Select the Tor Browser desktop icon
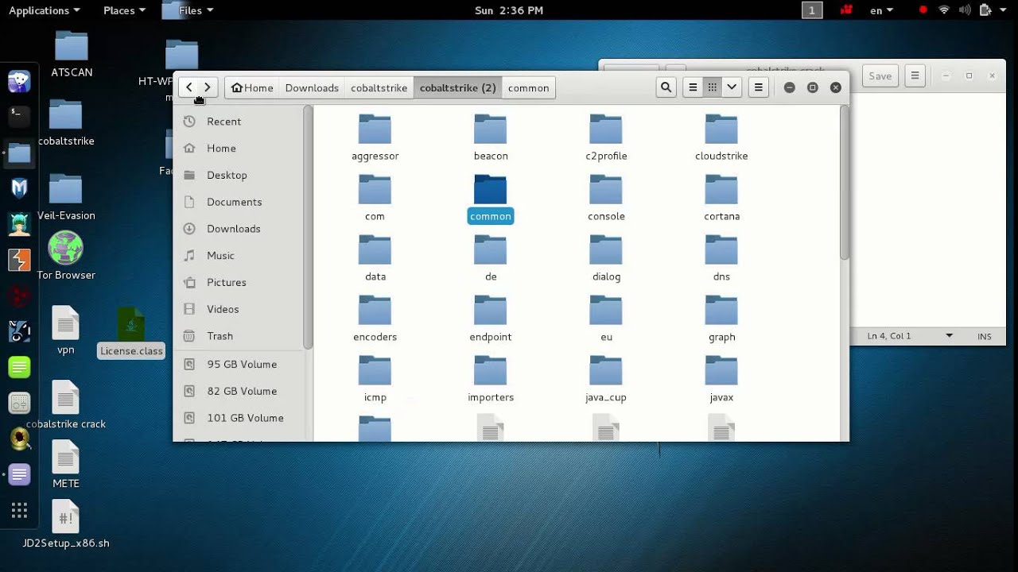The image size is (1018, 572). [x=66, y=256]
